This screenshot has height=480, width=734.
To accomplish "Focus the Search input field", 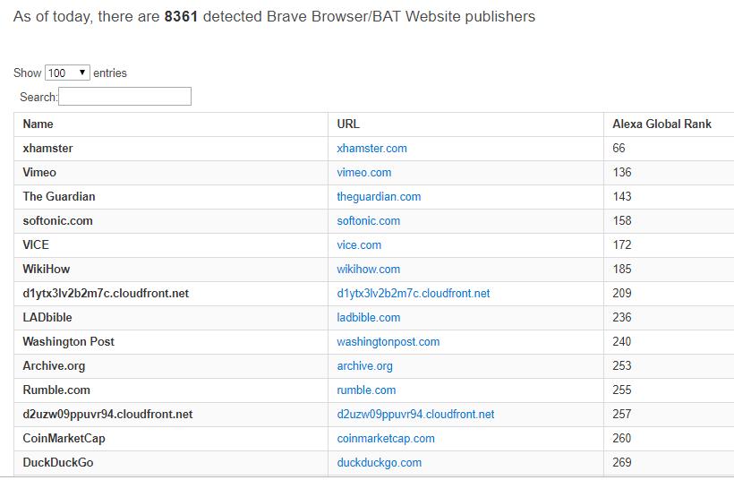I will click(124, 97).
